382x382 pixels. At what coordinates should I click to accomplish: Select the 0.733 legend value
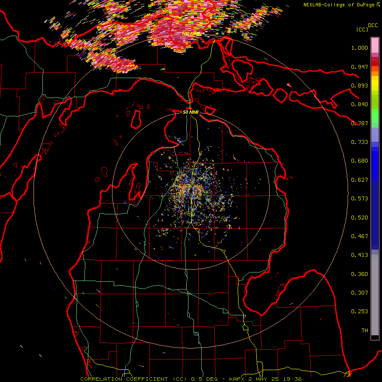360,142
